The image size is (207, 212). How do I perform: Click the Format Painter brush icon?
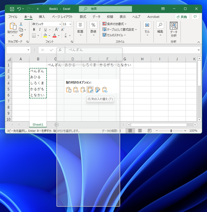(21, 35)
